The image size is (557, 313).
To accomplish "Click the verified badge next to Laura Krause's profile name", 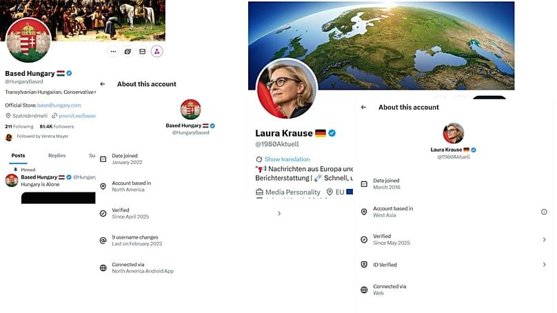I will 332,133.
